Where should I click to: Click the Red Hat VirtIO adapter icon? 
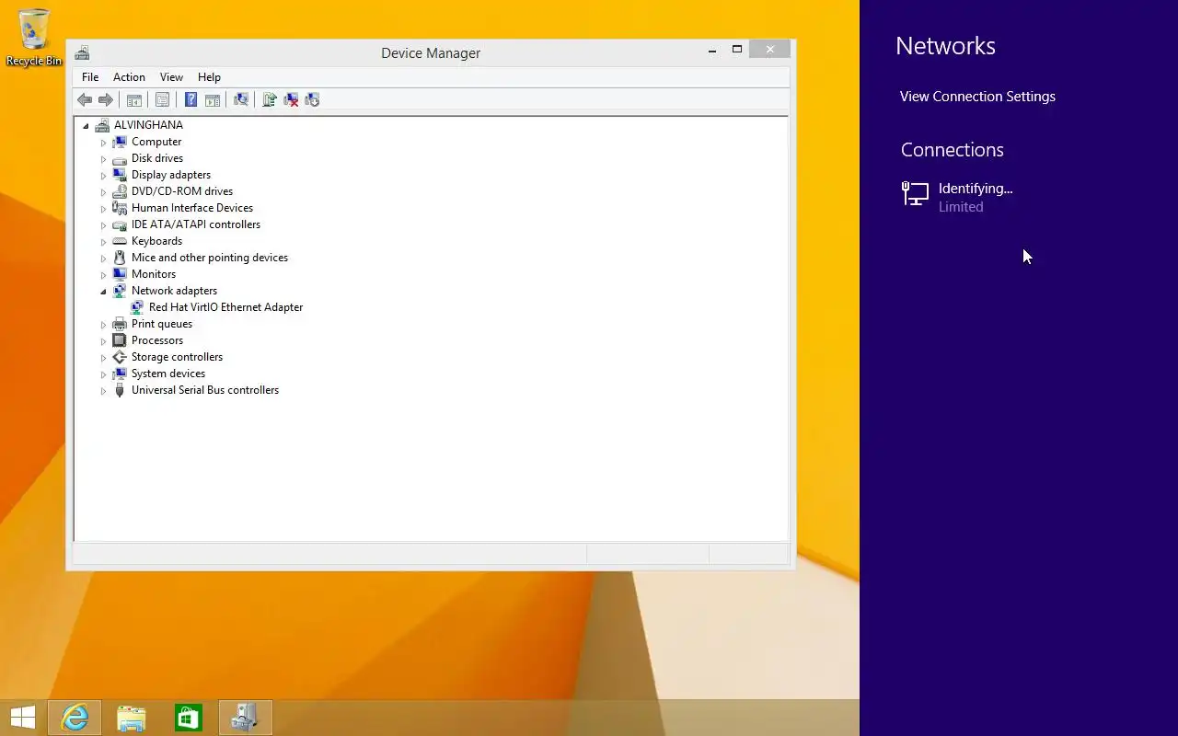pyautogui.click(x=137, y=307)
